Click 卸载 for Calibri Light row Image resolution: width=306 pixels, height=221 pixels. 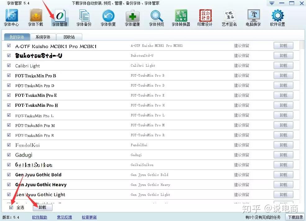point(283,65)
